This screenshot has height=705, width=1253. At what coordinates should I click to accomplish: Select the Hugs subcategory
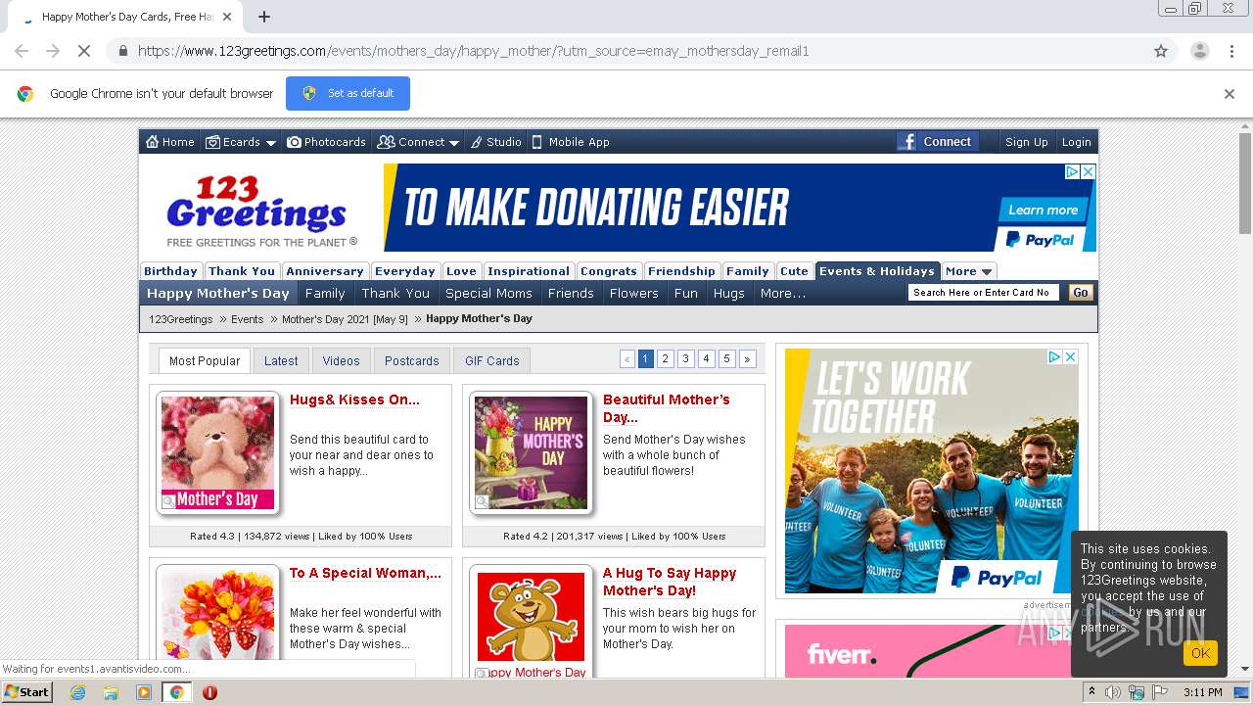click(729, 293)
